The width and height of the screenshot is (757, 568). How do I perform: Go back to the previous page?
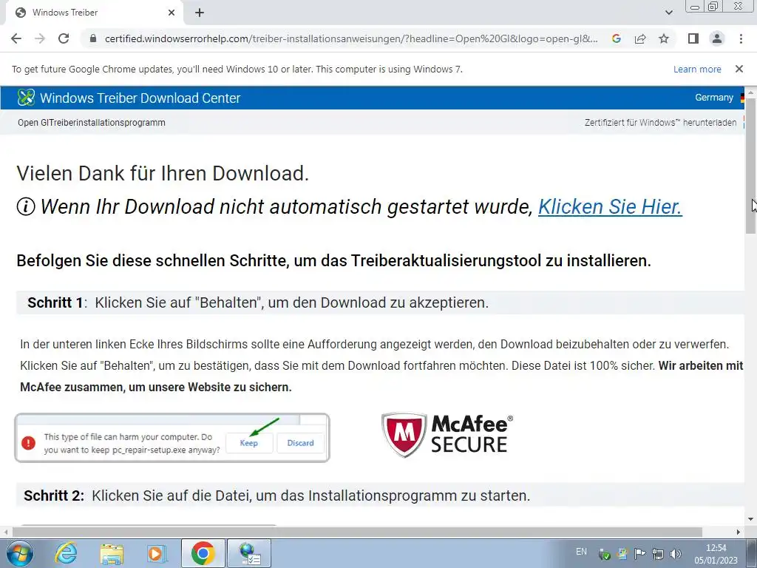pos(16,38)
